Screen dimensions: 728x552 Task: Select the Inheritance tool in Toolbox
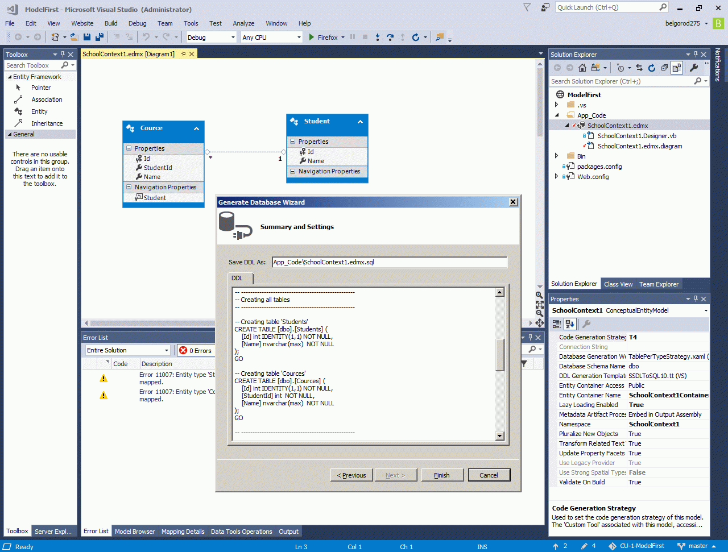tap(47, 123)
